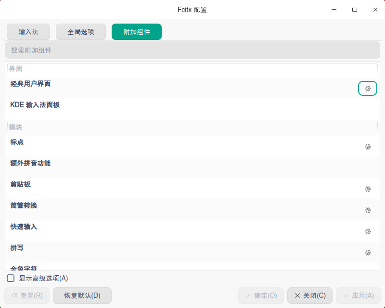
Task: Select the 附加组件 highlighted tab
Action: 136,32
